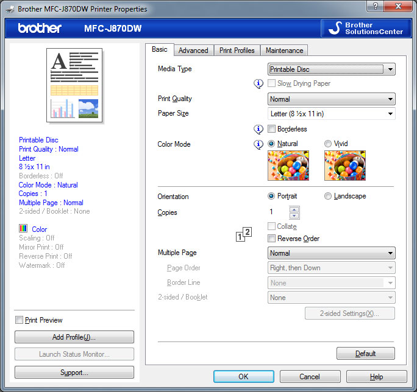The image size is (417, 392).
Task: Open the Print Quality dropdown
Action: tap(332, 99)
